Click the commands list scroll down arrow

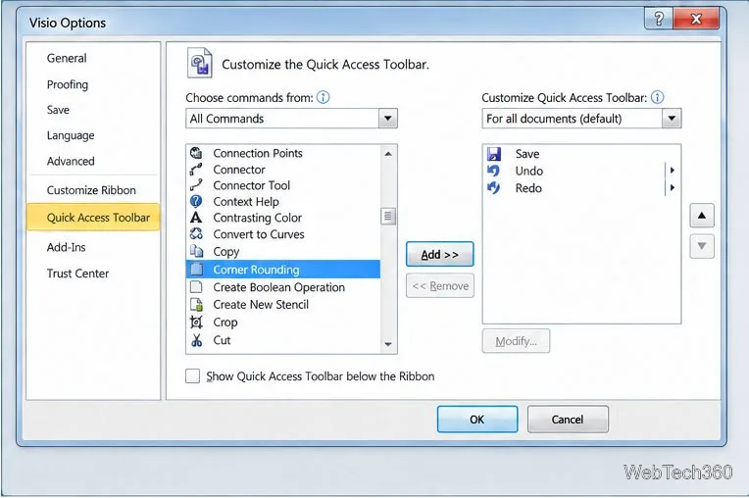tap(388, 344)
